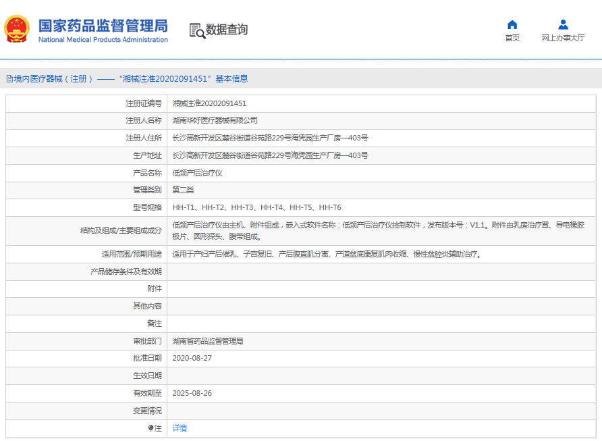Click the 变更情况 row label
Screen dimensions: 602x441
[x=147, y=411]
